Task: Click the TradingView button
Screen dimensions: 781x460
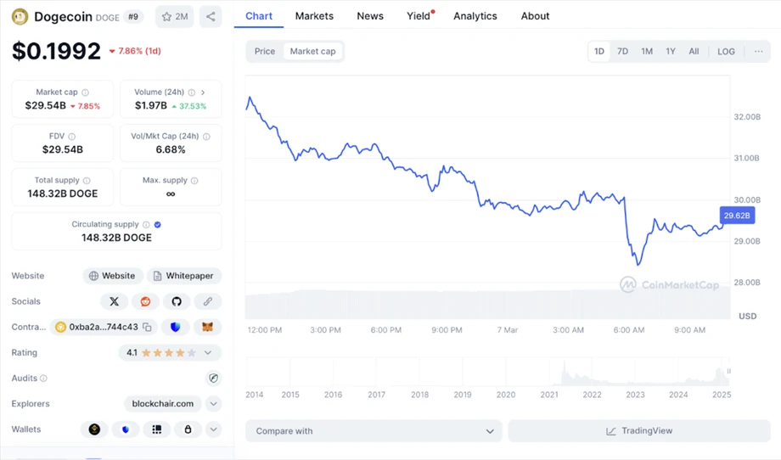Action: 639,431
